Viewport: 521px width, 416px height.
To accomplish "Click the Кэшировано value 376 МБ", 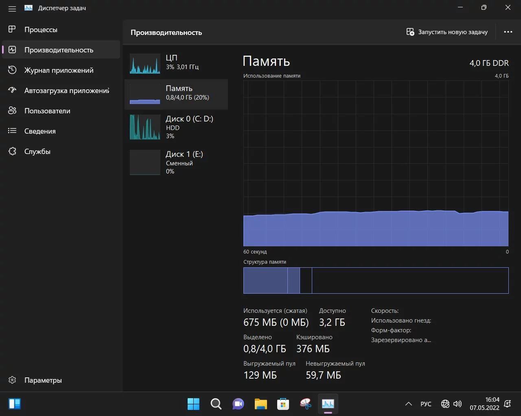I will [x=313, y=349].
